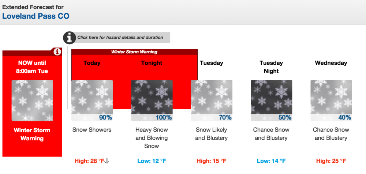Select the Today snow showers icon
The height and width of the screenshot is (174, 366).
(92, 100)
